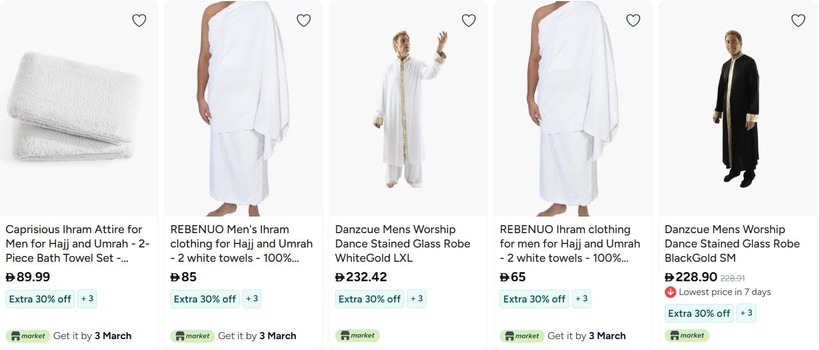This screenshot has height=350, width=819.
Task: Click market badge under Danzcue BlackGold robe
Action: coord(687,336)
